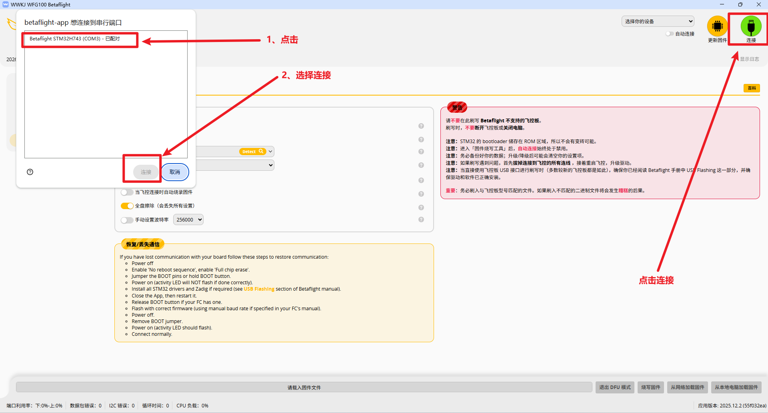The height and width of the screenshot is (413, 768).
Task: Click the 数据包错误 status entry
Action: pyautogui.click(x=86, y=406)
